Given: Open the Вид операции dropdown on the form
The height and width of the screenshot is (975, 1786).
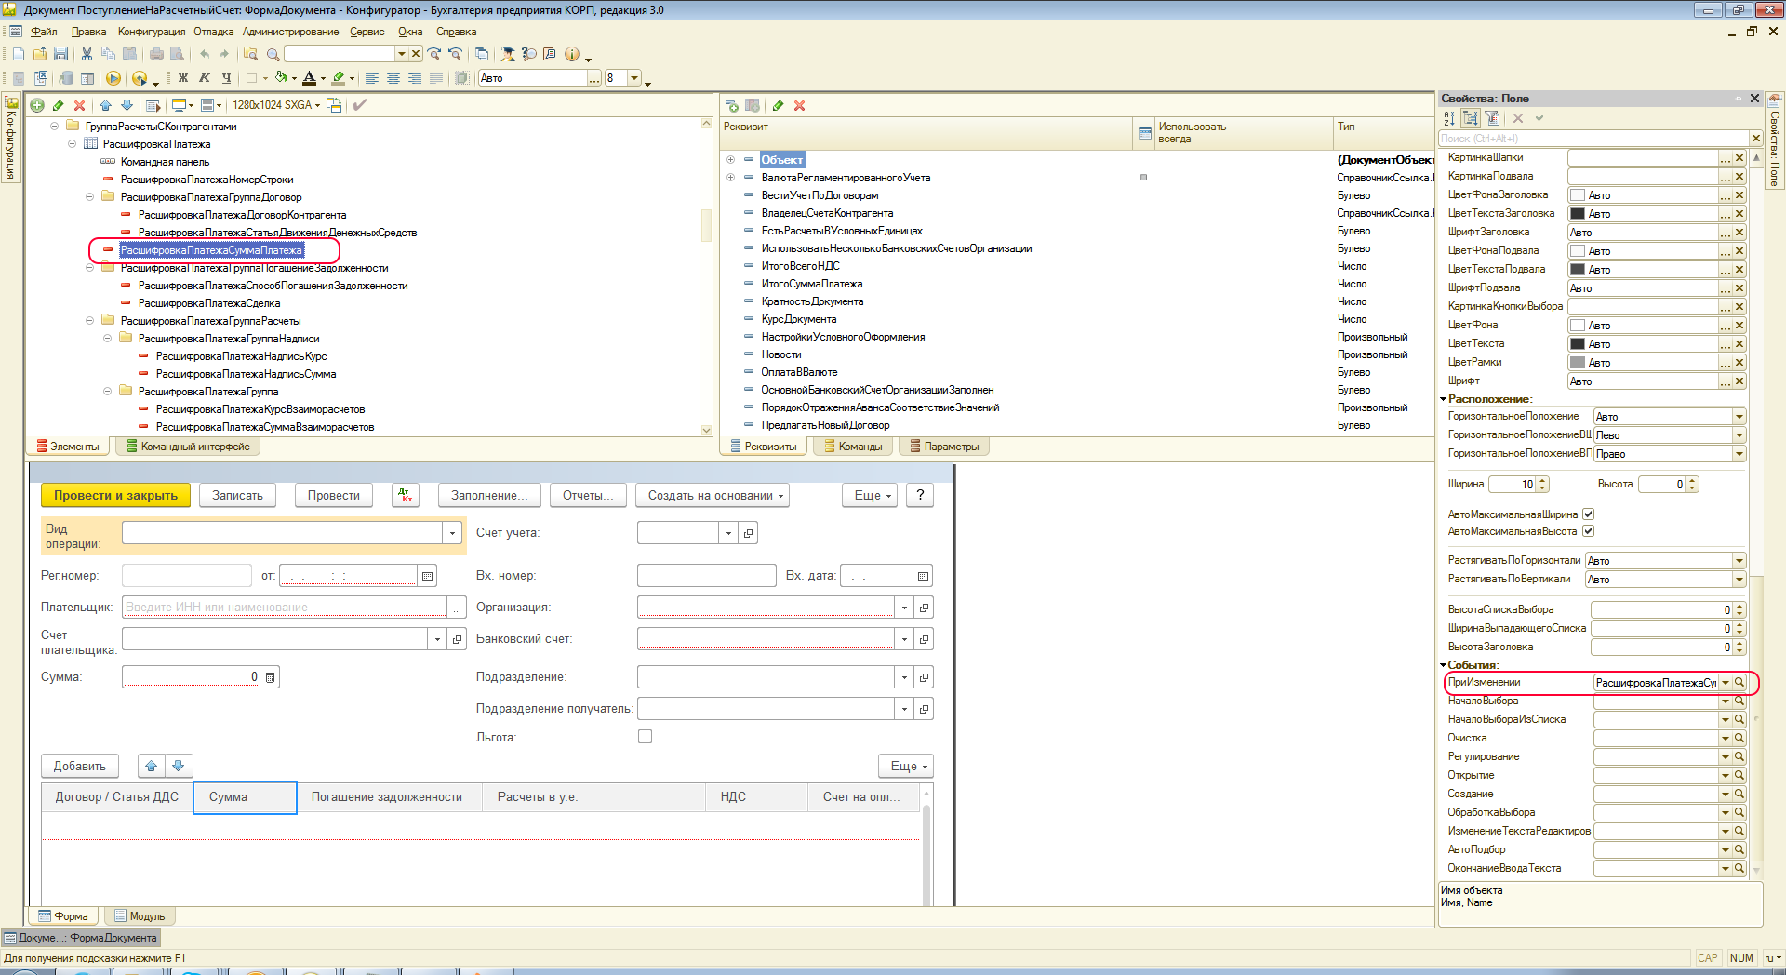Looking at the screenshot, I should tap(452, 533).
